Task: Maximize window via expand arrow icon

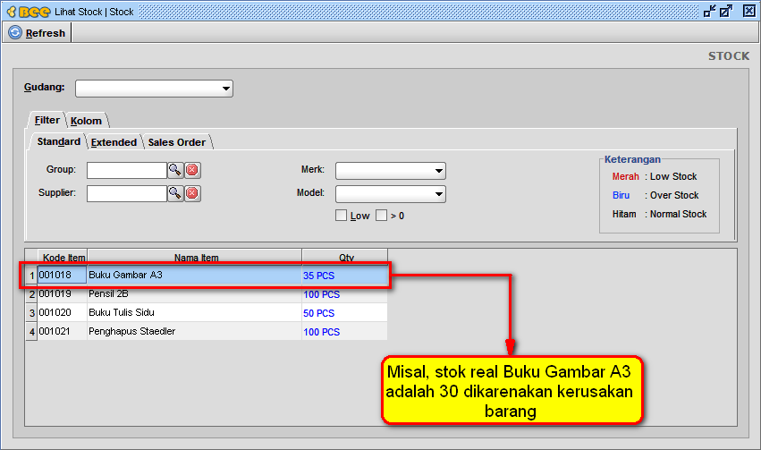Action: click(x=726, y=11)
